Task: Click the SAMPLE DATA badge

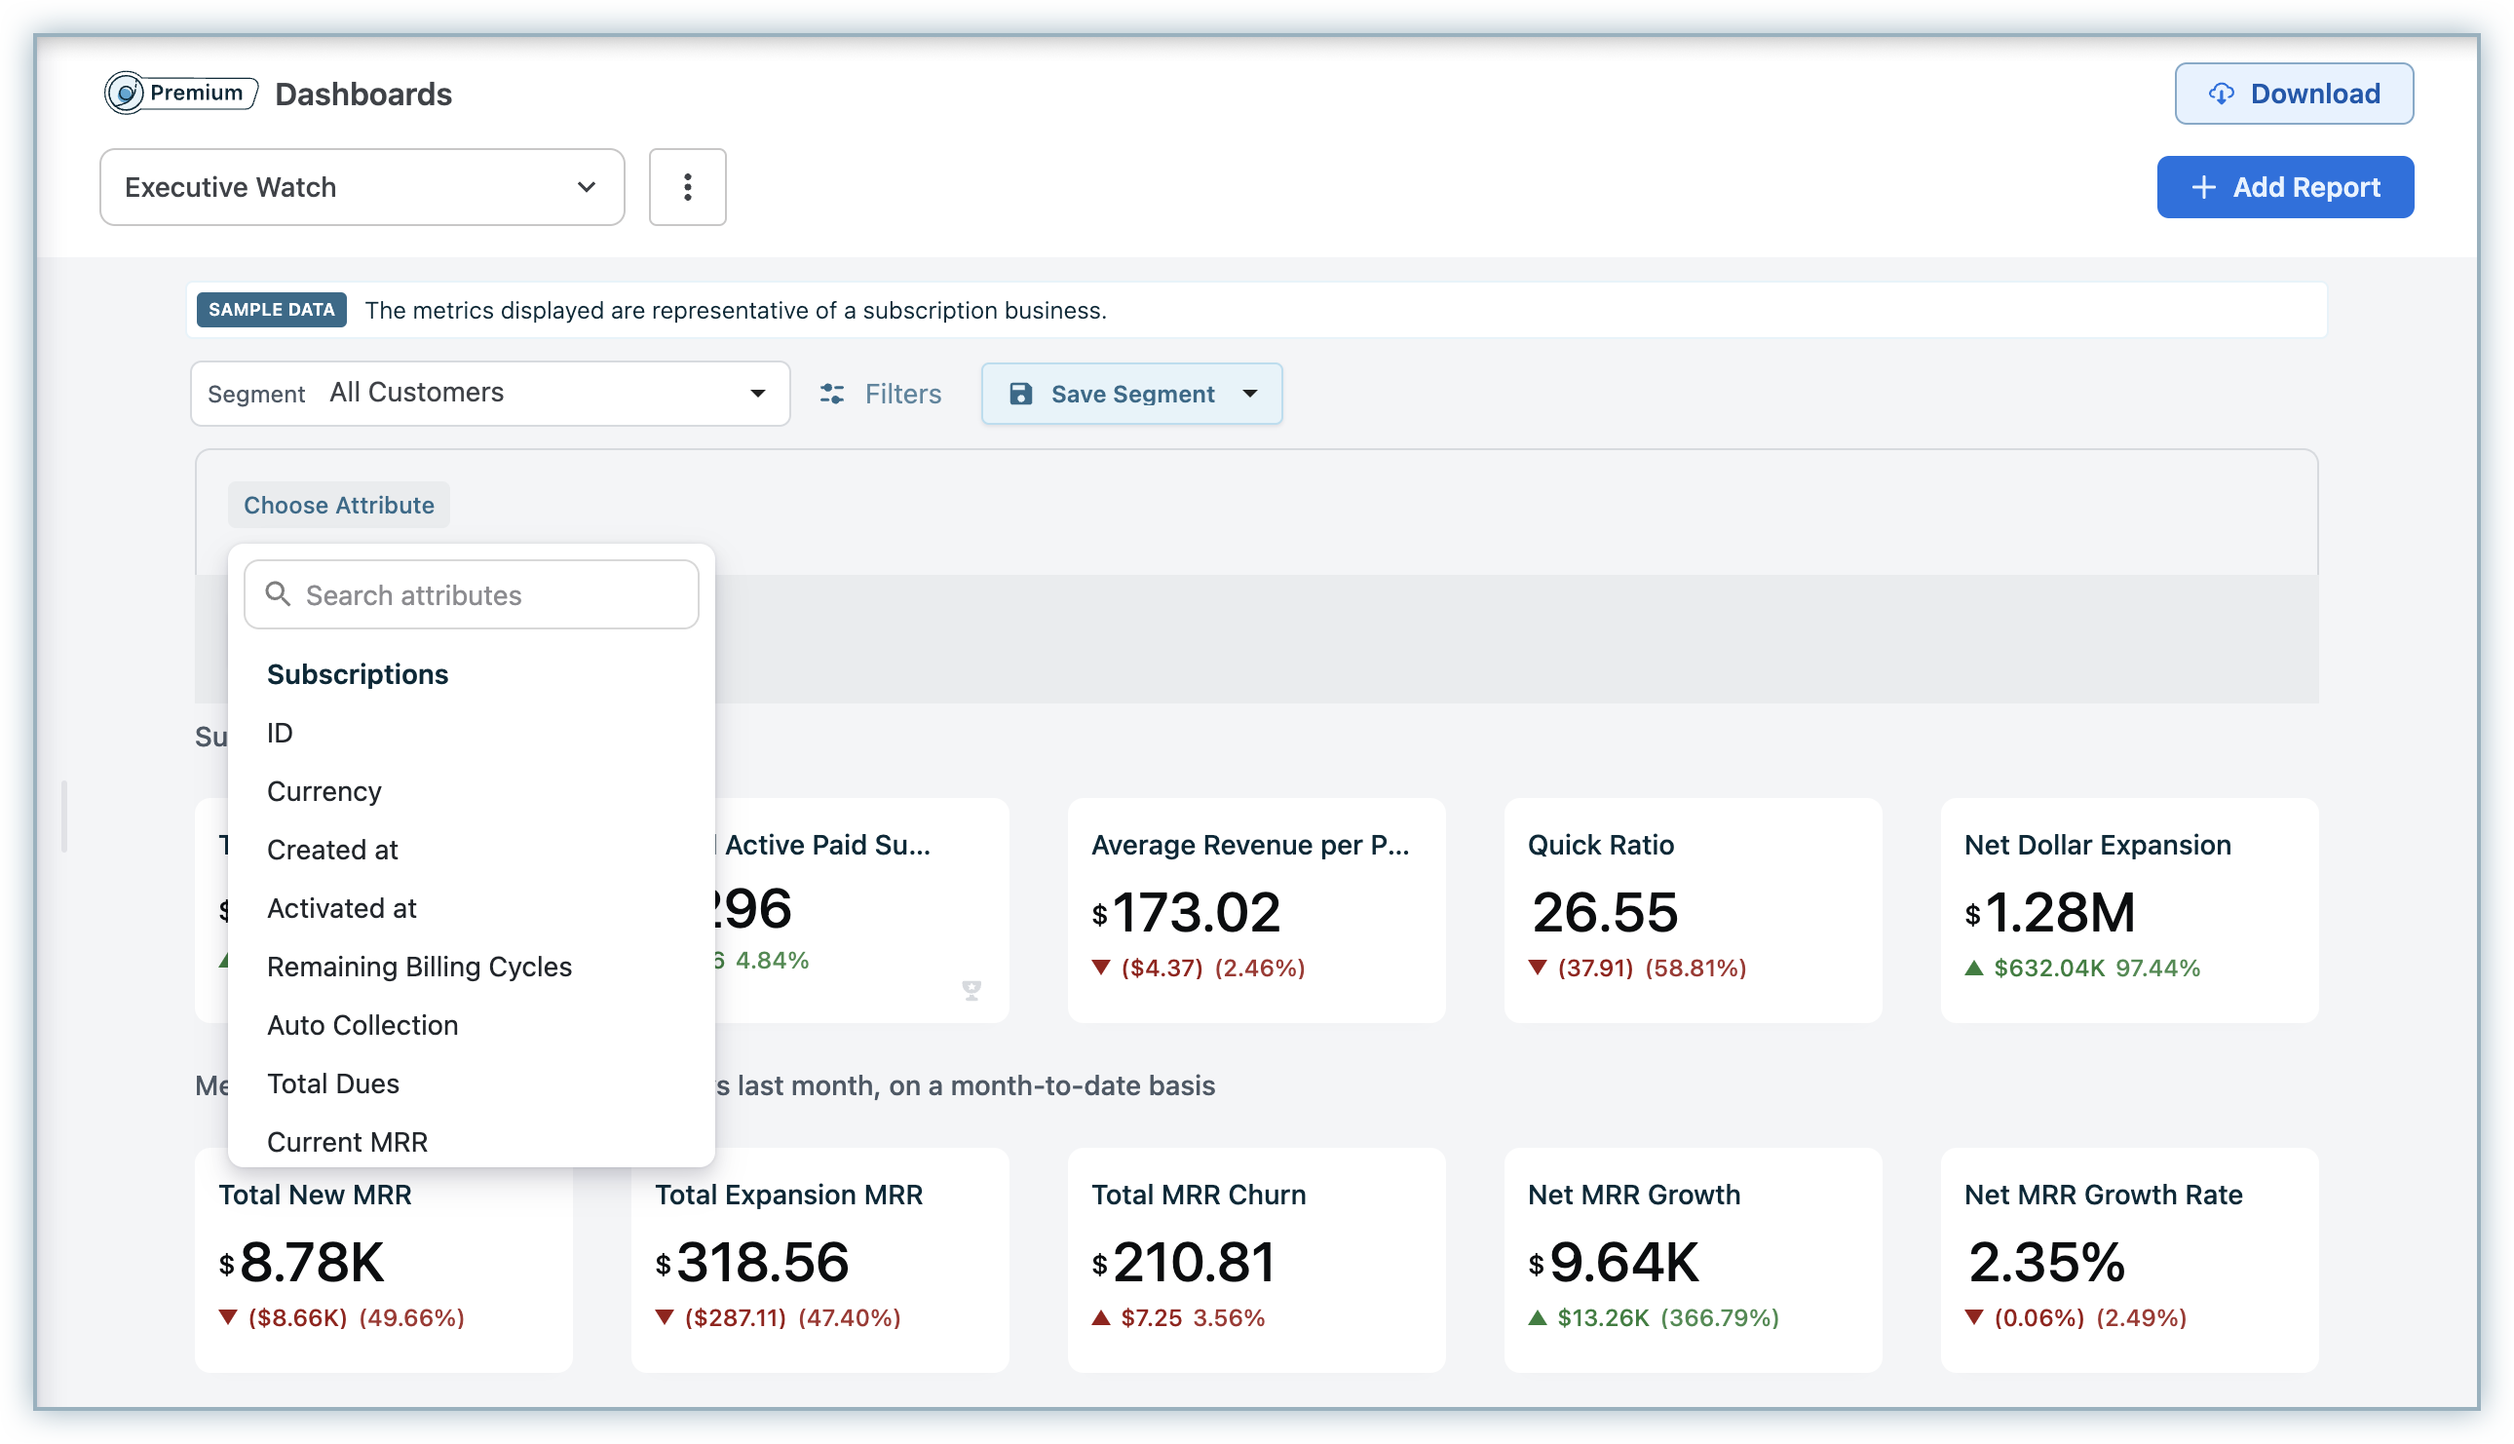Action: tap(271, 310)
